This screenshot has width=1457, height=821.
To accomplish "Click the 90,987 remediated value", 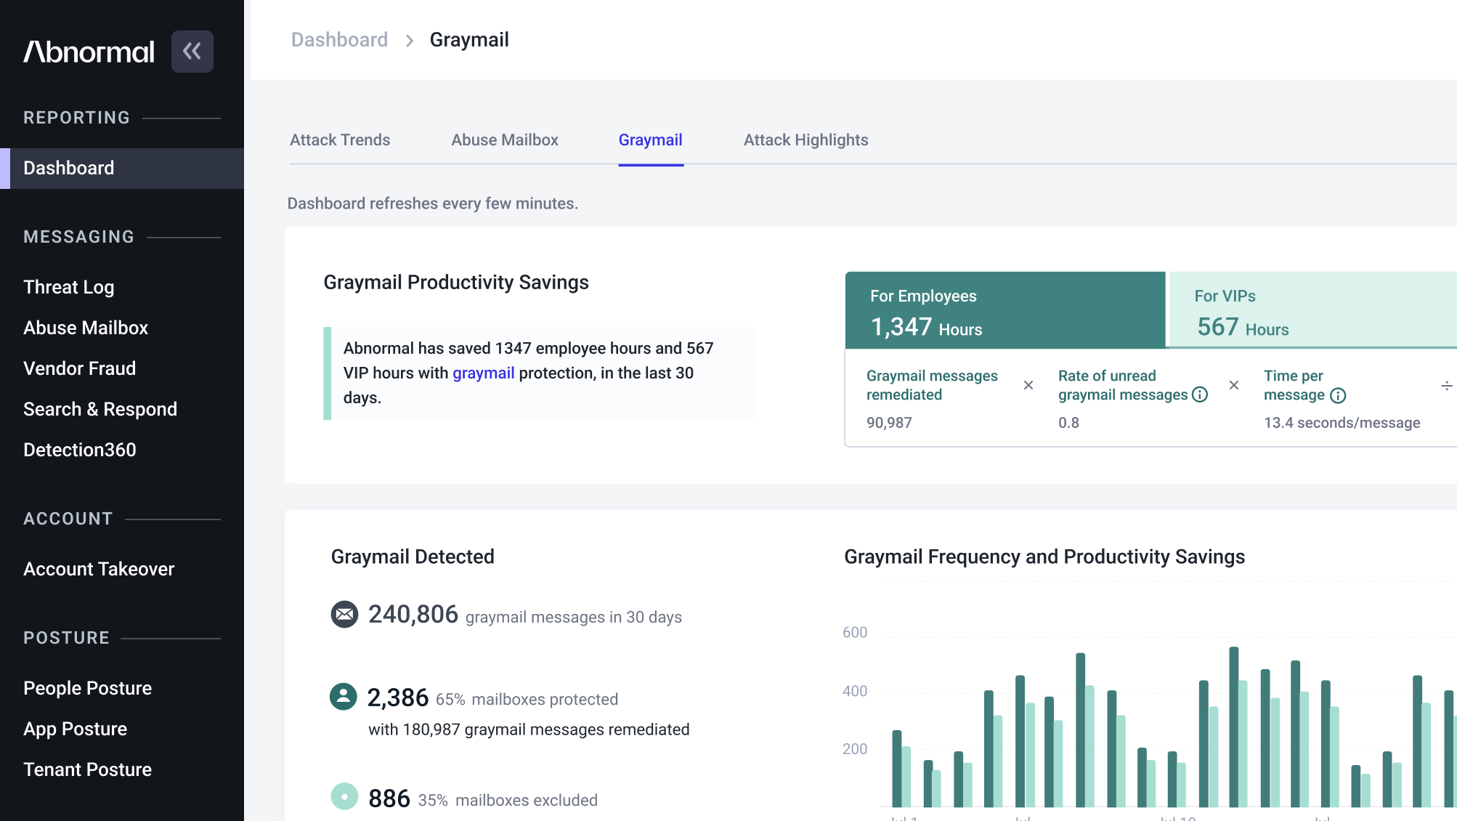I will [889, 423].
